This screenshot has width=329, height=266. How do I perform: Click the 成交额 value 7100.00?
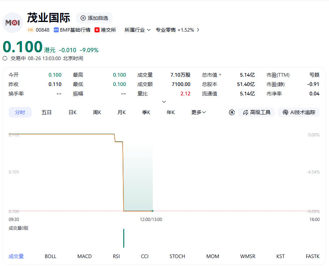(x=181, y=84)
